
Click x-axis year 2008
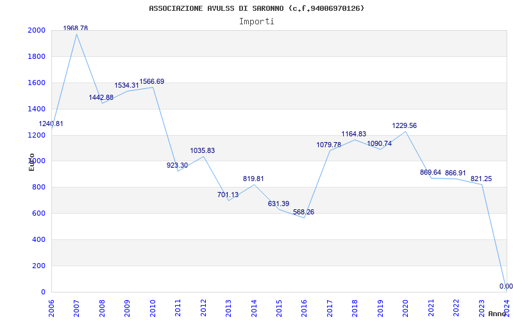[x=102, y=308]
